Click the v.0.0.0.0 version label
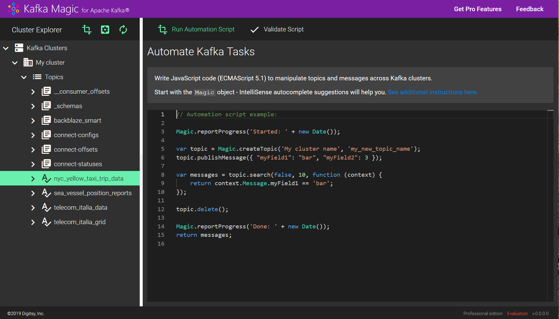This screenshot has height=319, width=559. pos(540,314)
